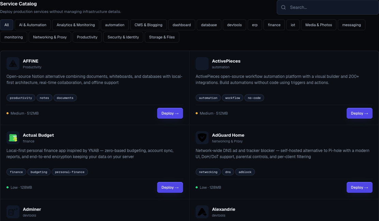This screenshot has height=221, width=379.
Task: Select the devtools filter chip
Action: point(234,25)
